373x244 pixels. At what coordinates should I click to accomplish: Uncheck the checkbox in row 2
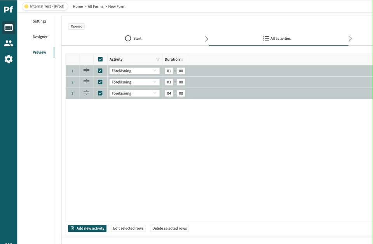coord(100,82)
